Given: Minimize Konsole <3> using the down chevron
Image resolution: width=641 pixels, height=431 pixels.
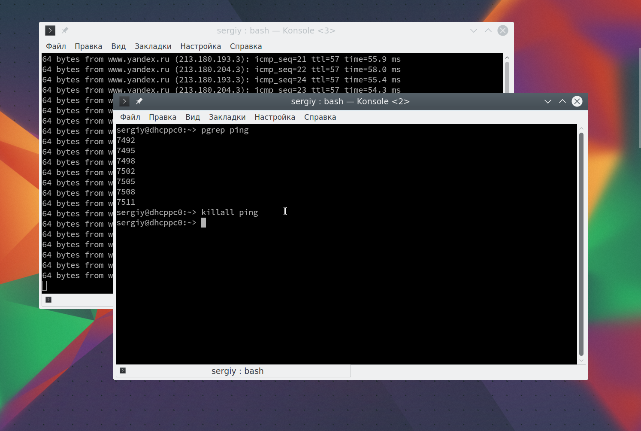Looking at the screenshot, I should 474,30.
